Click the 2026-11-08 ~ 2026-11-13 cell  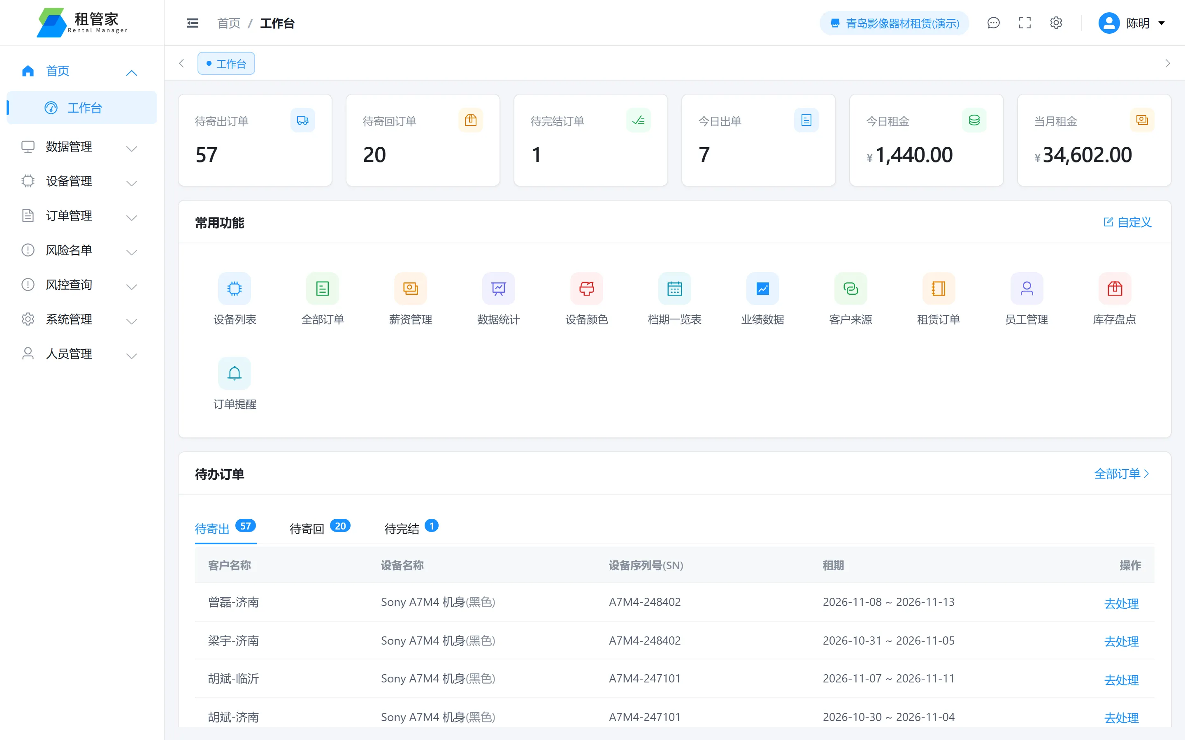888,602
